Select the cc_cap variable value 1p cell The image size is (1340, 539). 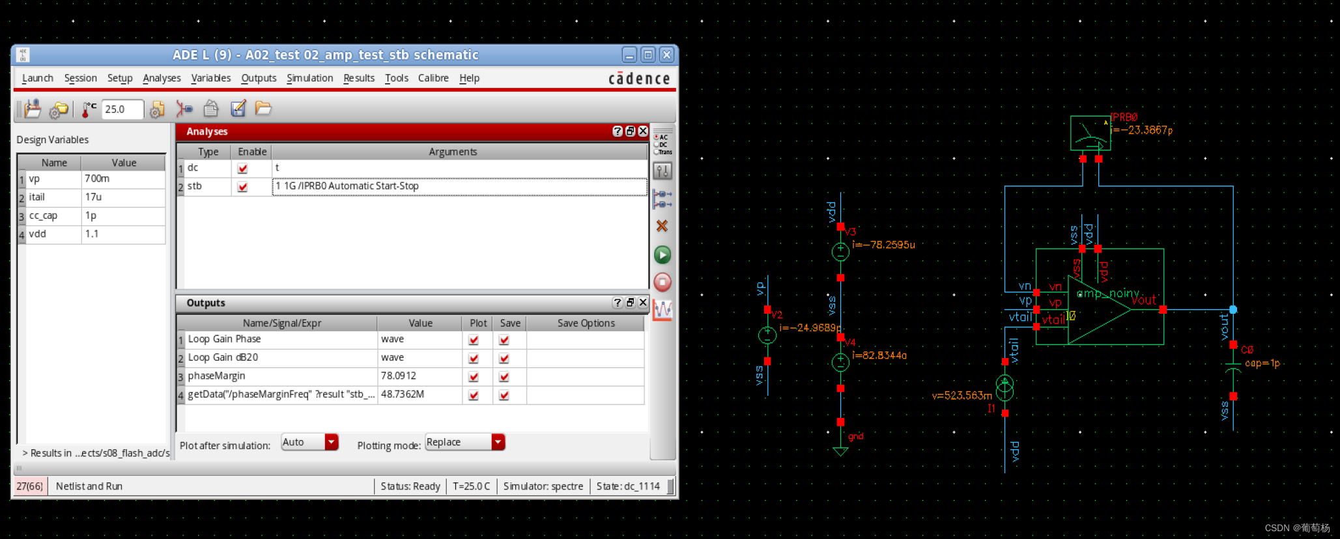(123, 215)
